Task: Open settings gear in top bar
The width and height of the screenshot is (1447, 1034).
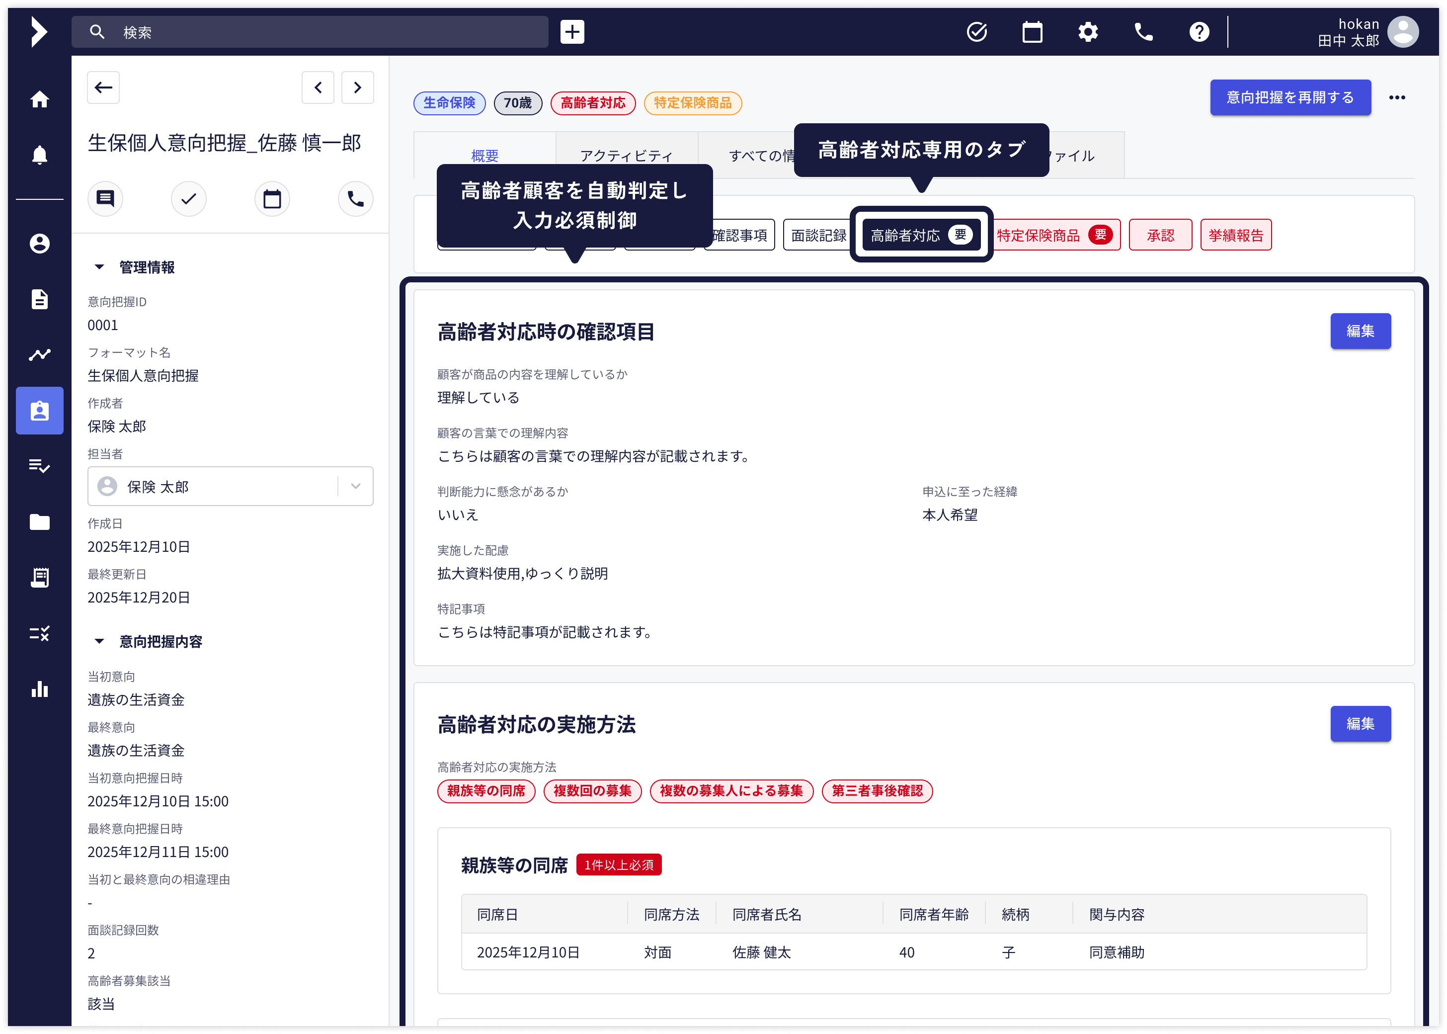Action: coord(1088,32)
